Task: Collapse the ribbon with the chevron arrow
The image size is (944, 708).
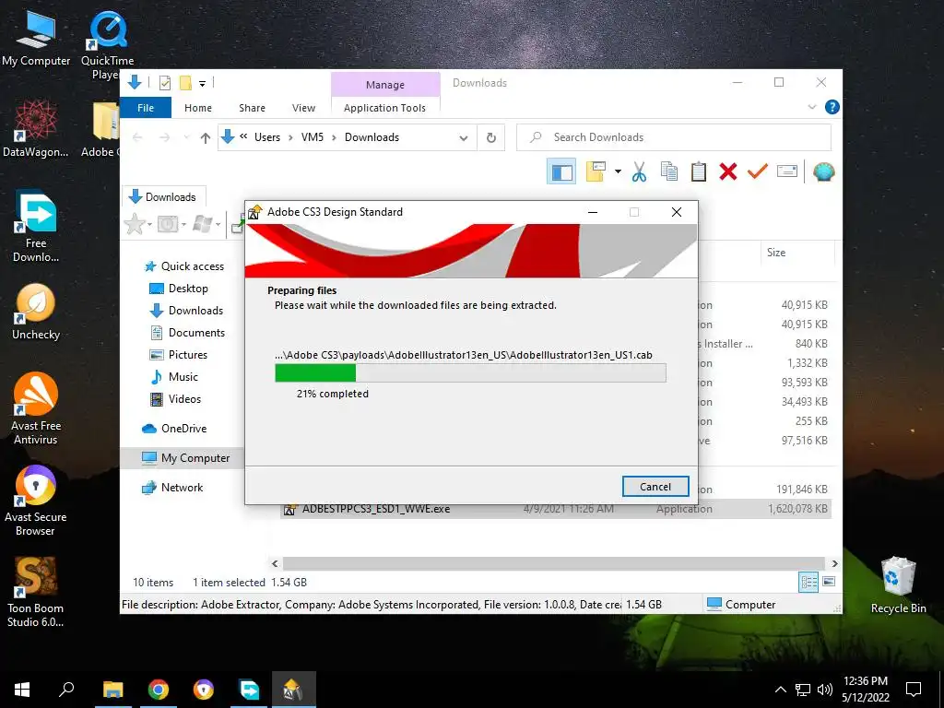Action: point(811,107)
